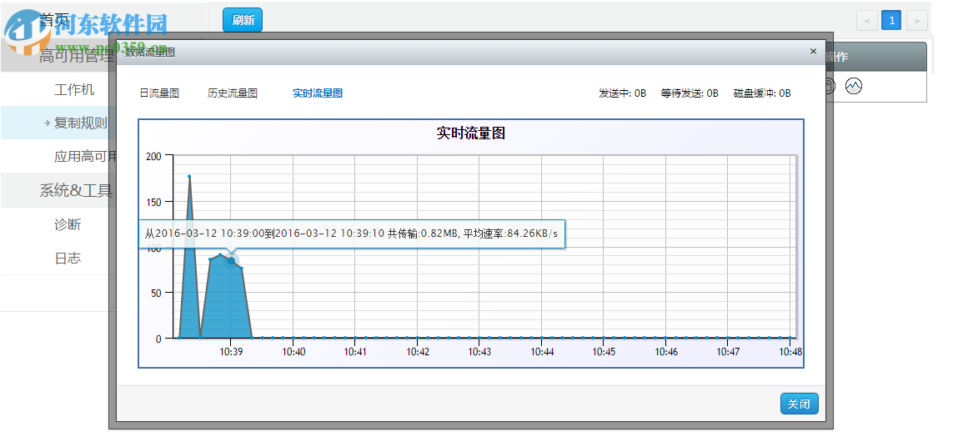Viewport: 973px width, 437px height.
Task: Click the 10:46 time axis label
Action: 666,351
